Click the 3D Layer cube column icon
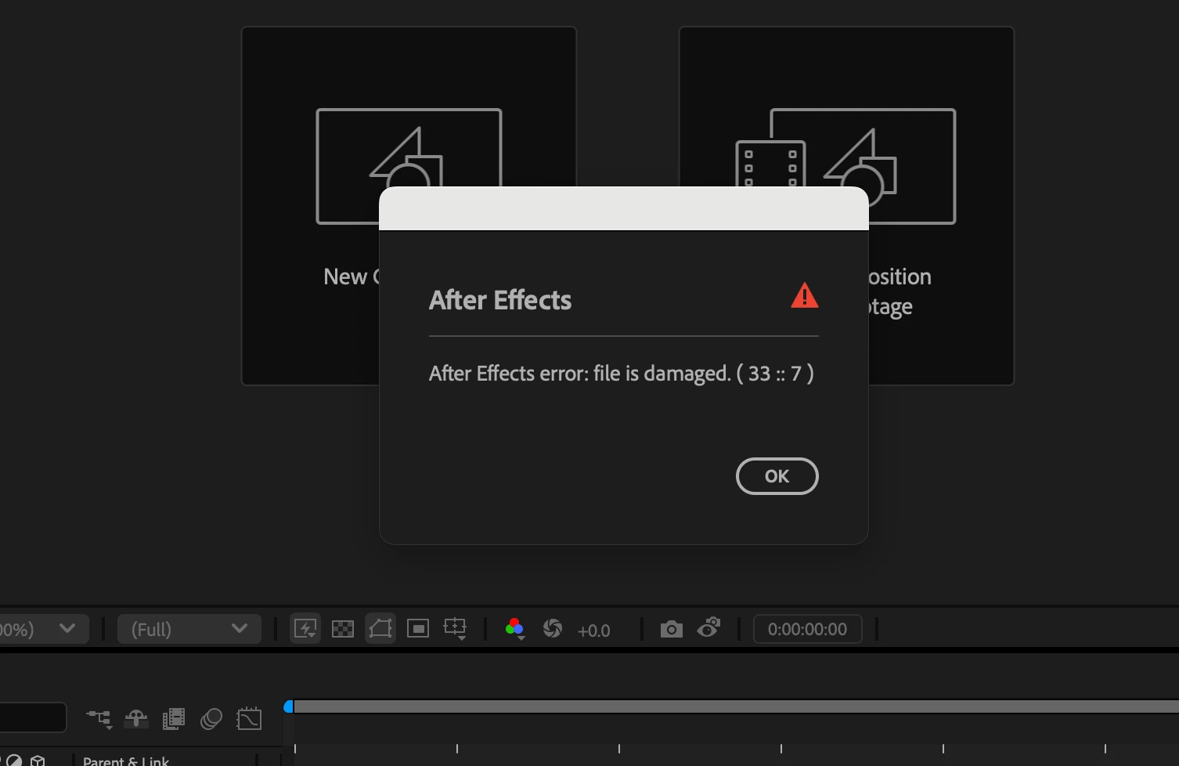1179x766 pixels. (38, 761)
